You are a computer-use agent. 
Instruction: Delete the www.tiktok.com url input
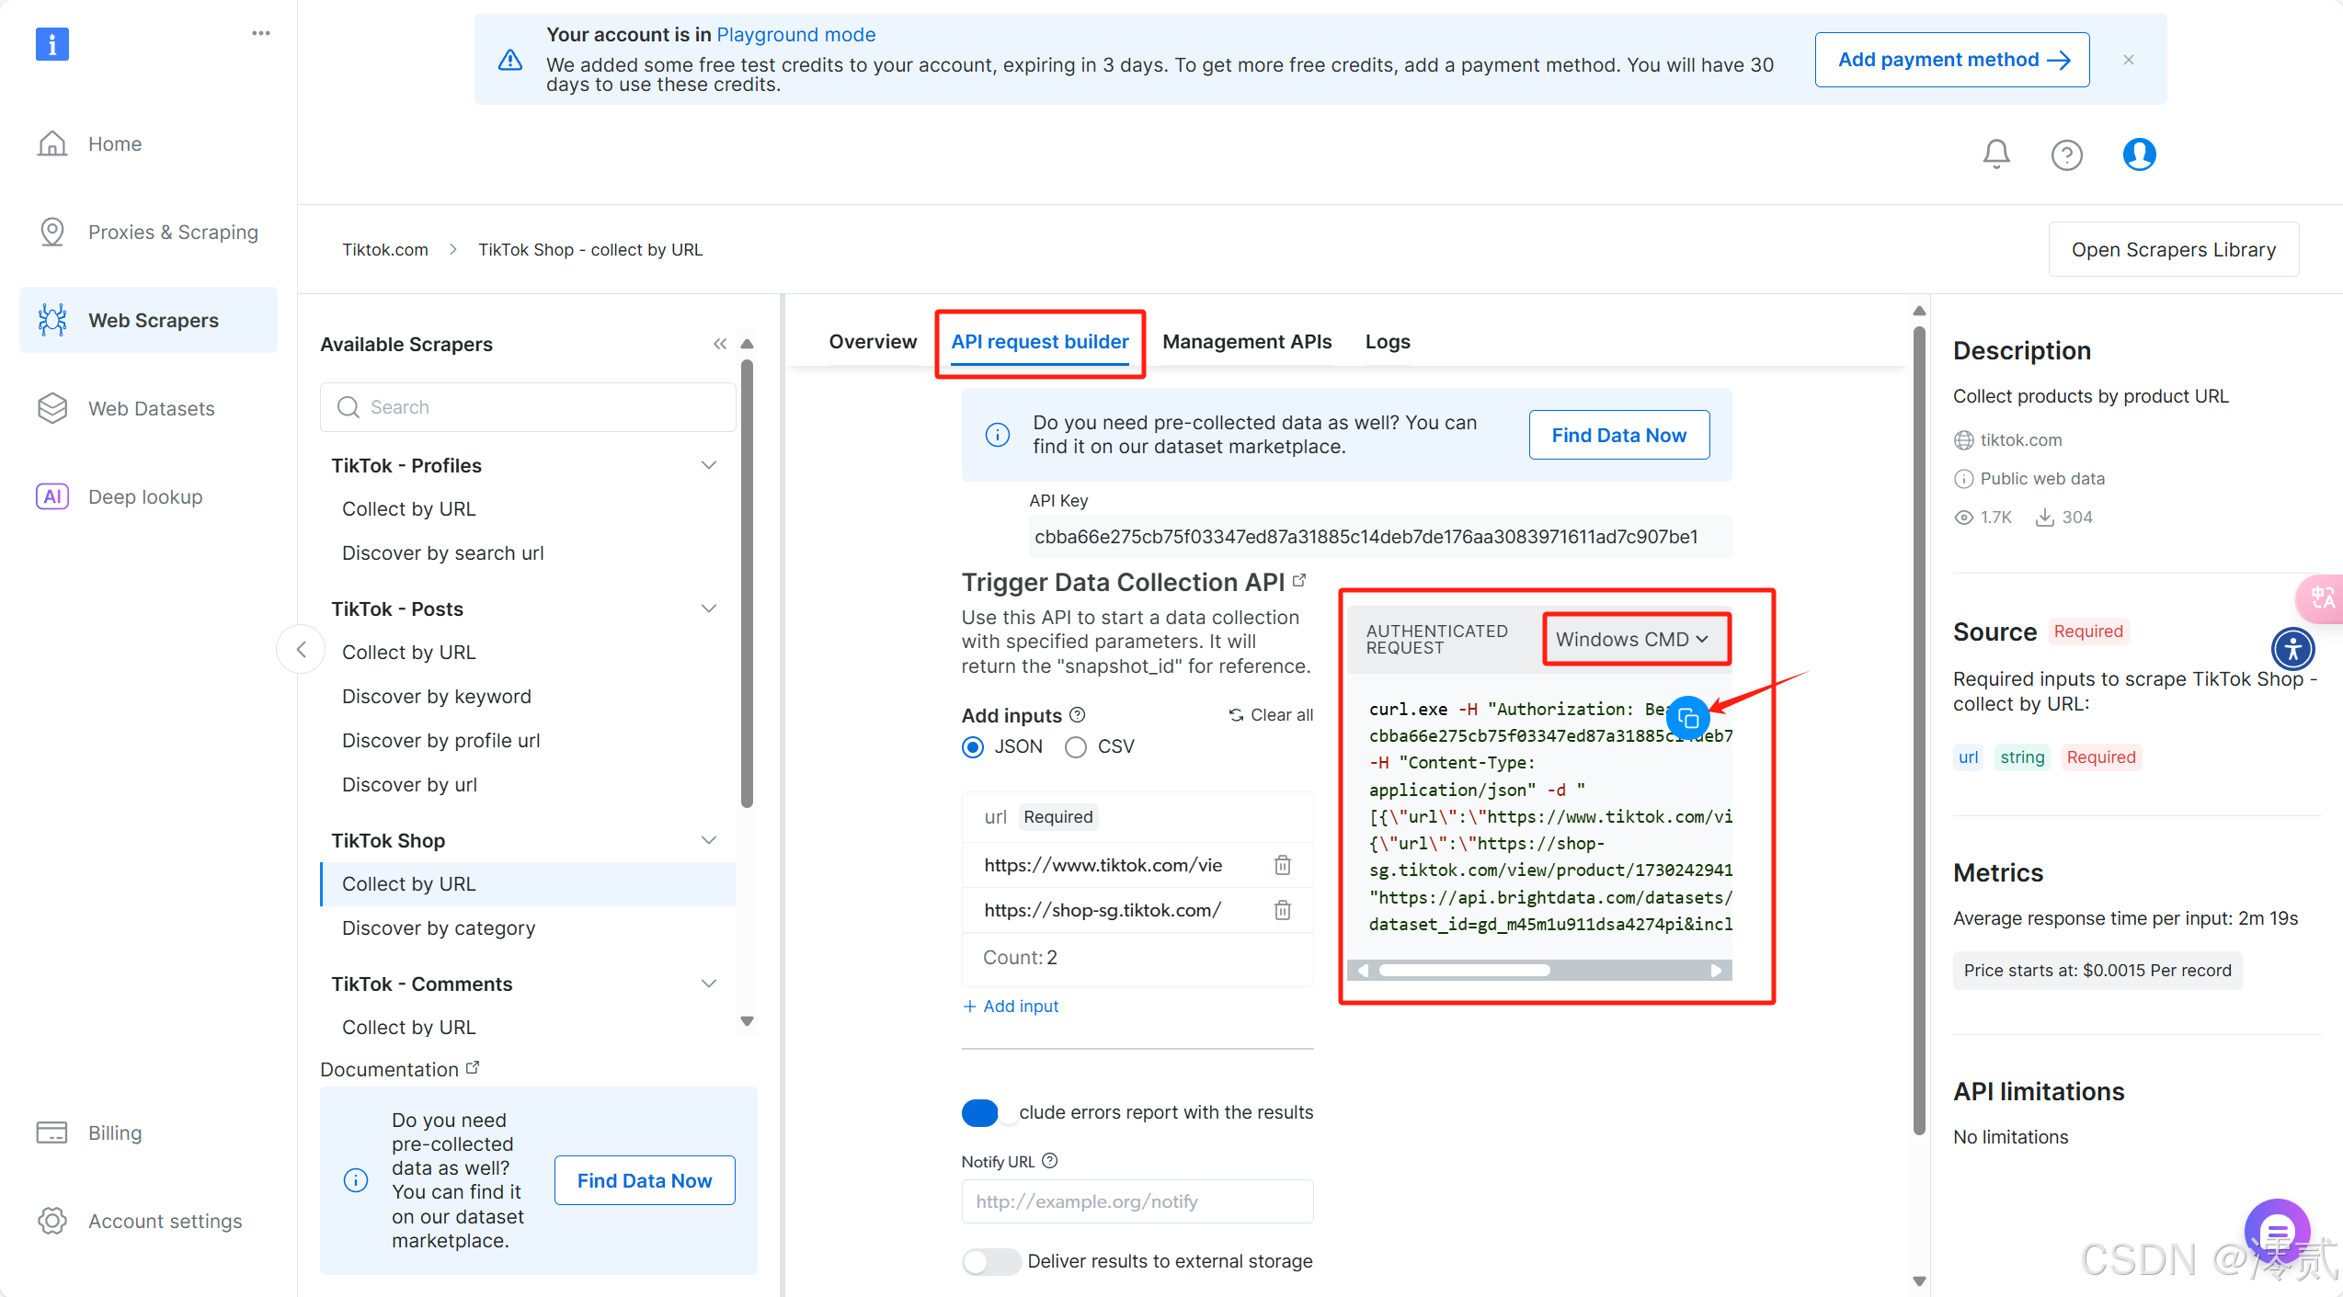pyautogui.click(x=1283, y=865)
